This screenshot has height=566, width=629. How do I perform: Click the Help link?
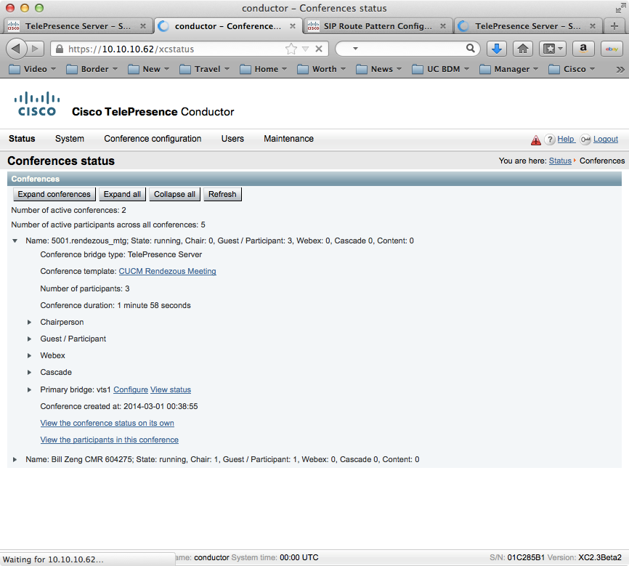(566, 139)
